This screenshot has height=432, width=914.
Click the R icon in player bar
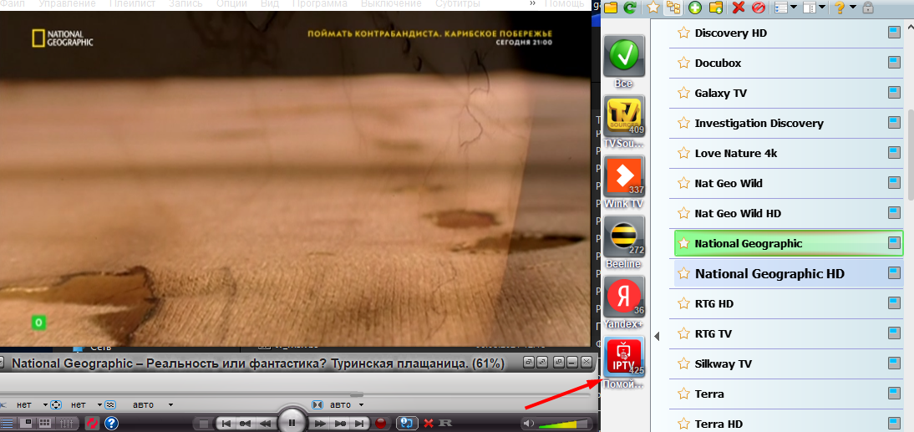(x=446, y=423)
